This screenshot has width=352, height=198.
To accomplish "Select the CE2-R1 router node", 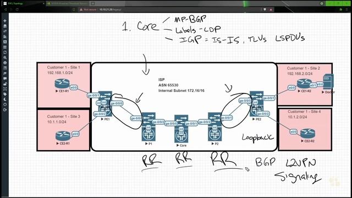I will tap(63, 136).
